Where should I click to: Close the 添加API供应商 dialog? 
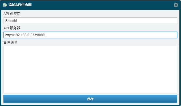pyautogui.click(x=176, y=5)
